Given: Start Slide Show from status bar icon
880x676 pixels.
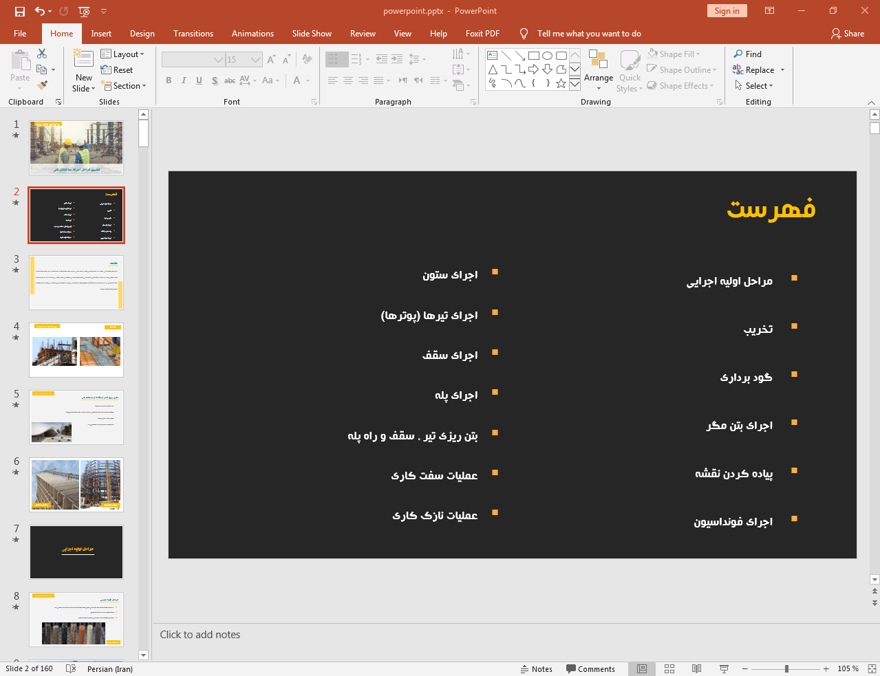Looking at the screenshot, I should click(724, 668).
